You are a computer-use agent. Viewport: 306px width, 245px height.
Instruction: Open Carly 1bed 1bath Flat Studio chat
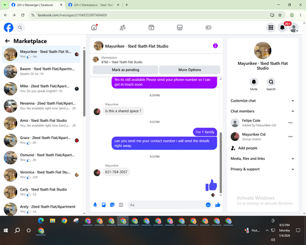(x=42, y=192)
